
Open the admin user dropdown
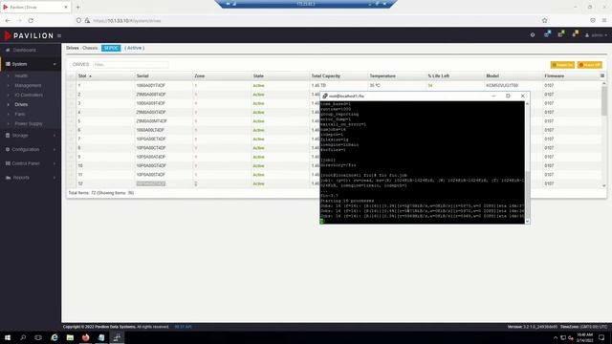[x=596, y=35]
